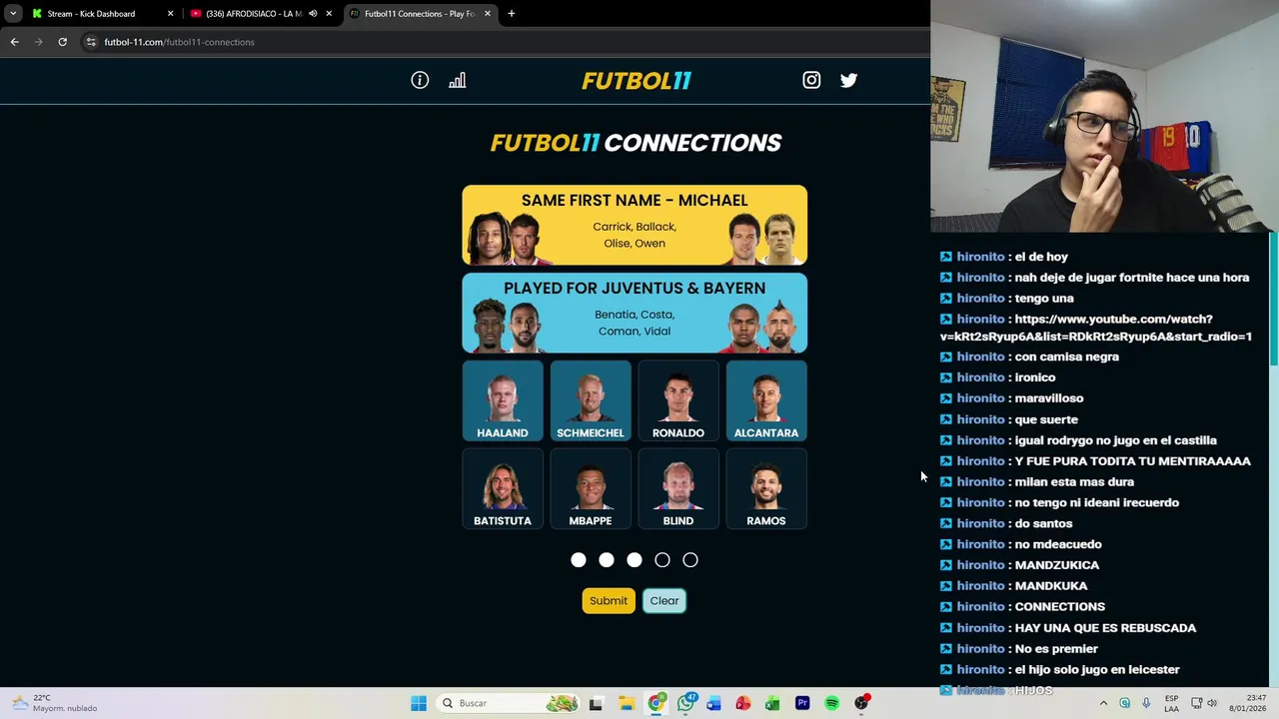Click hironito username on 'CONNECTIONS' message
Screen dimensions: 1279x719
click(980, 606)
